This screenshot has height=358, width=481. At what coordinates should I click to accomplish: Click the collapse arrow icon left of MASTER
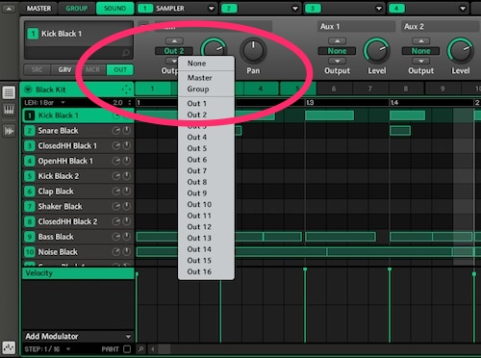(x=9, y=9)
